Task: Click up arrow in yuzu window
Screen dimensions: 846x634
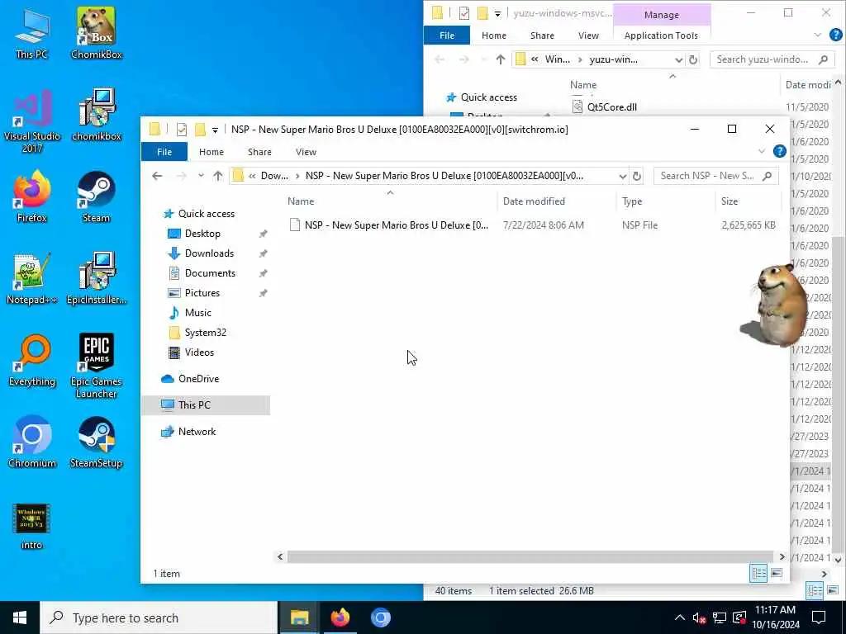Action: (x=501, y=59)
